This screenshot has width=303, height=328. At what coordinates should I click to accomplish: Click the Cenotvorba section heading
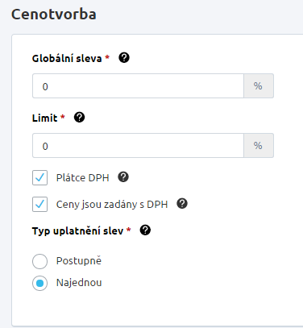point(54,15)
